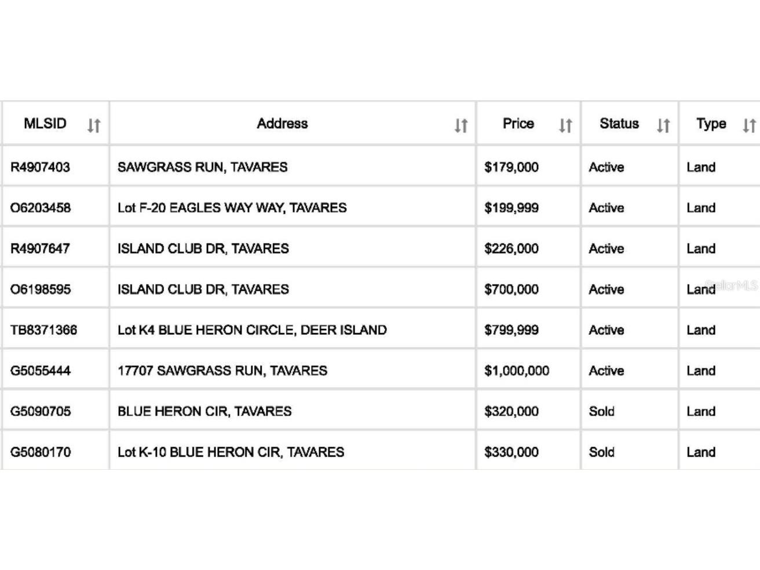Click Lot K4 BLUE HERON CIRCLE address
The height and width of the screenshot is (570, 760).
(x=252, y=330)
